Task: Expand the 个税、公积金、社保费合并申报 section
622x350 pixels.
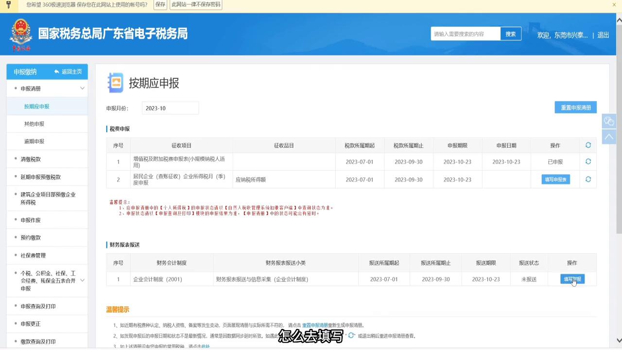Action: 82,280
